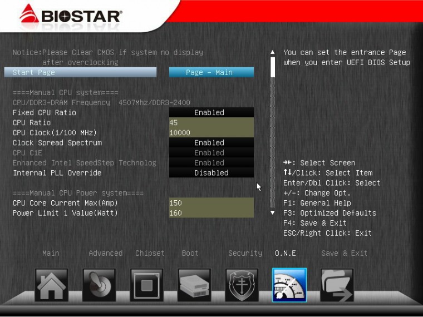
Task: Switch to the Boot menu label
Action: [190, 253]
